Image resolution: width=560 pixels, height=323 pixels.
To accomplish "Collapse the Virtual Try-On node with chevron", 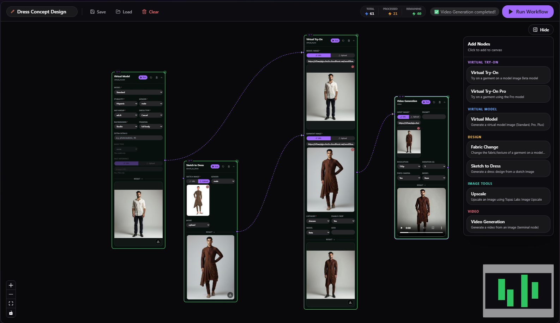I will tap(354, 41).
